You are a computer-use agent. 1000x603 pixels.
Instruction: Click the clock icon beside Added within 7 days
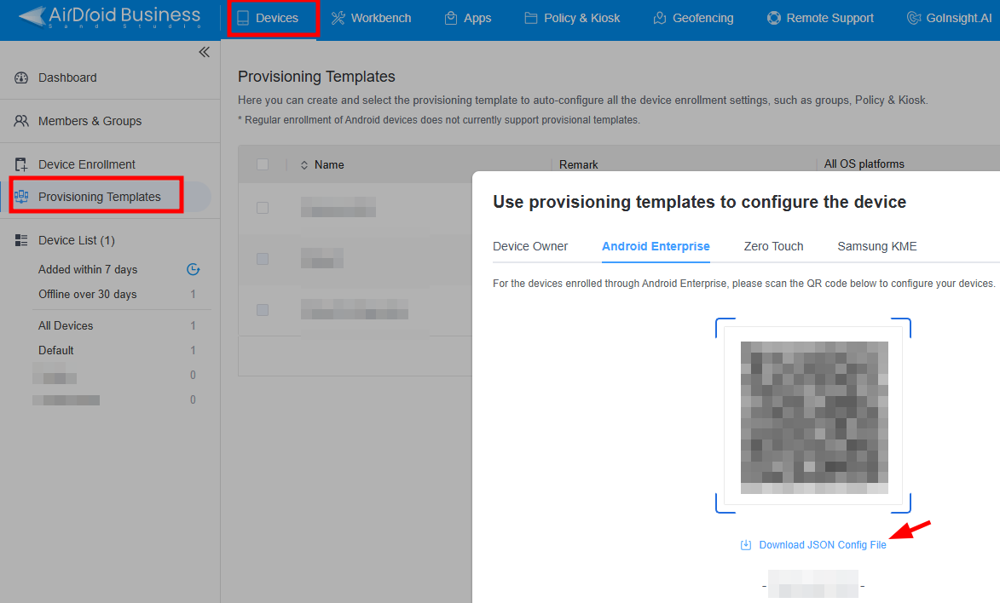click(x=194, y=270)
